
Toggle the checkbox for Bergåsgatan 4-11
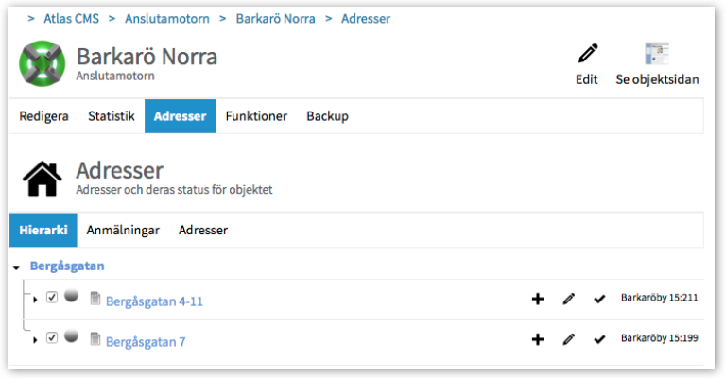(52, 297)
